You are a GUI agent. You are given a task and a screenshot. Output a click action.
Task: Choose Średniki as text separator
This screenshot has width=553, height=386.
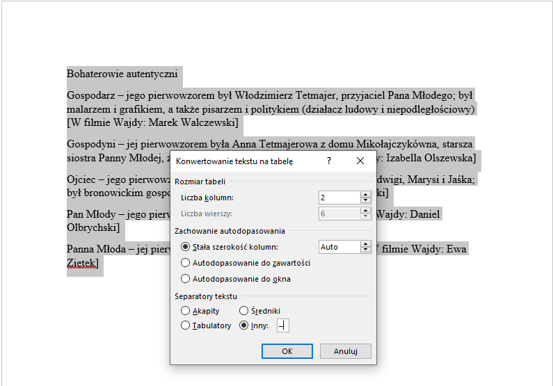coord(243,310)
